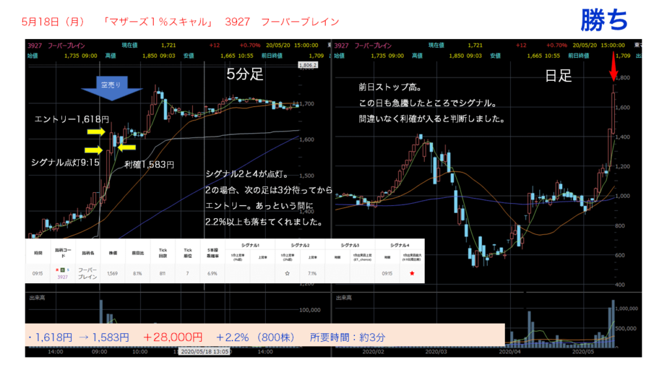Select the 5本線乖離率 column header
Screen dimensions: 667x375
coord(212,253)
